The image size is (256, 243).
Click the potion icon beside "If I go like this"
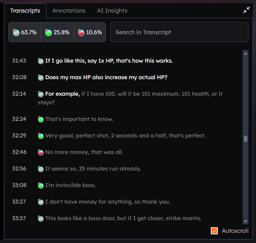(41, 61)
